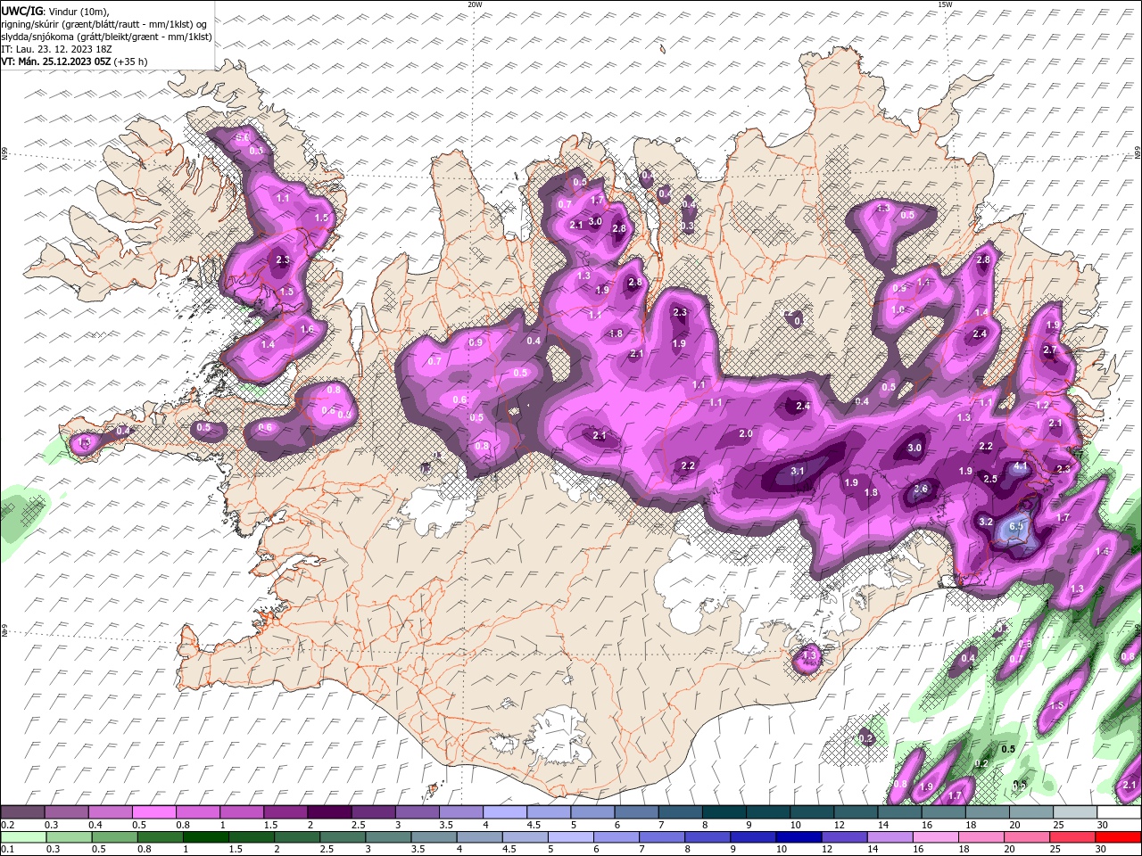The width and height of the screenshot is (1142, 856).
Task: Pick the 3 swatch on top purple scale
Action: pos(417,812)
